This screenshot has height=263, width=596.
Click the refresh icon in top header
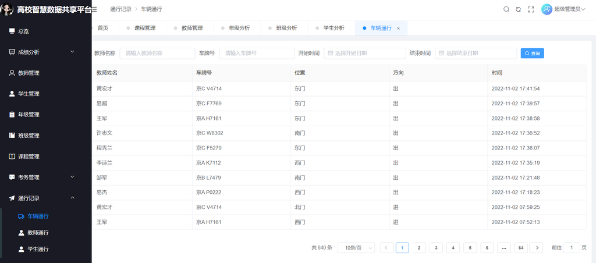tap(518, 9)
